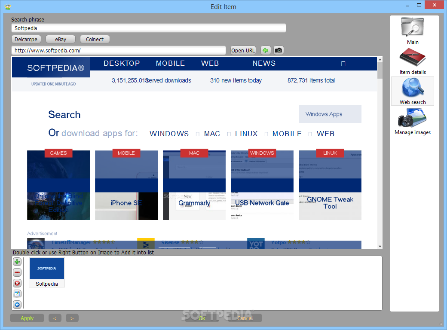Open NEWS tab on Softpedia page

[x=264, y=63]
